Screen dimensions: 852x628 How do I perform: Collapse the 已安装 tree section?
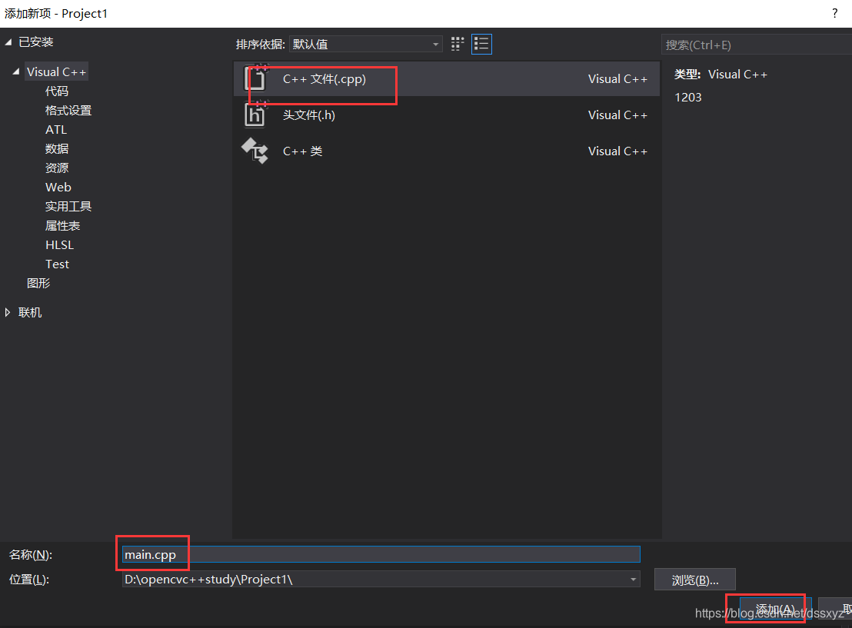(8, 42)
